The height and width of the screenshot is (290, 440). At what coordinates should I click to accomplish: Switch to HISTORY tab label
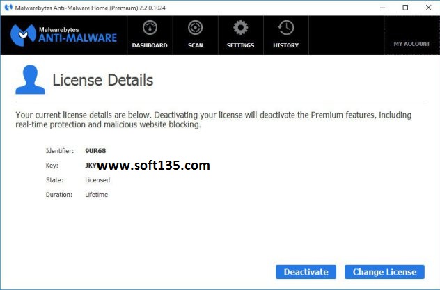(285, 45)
